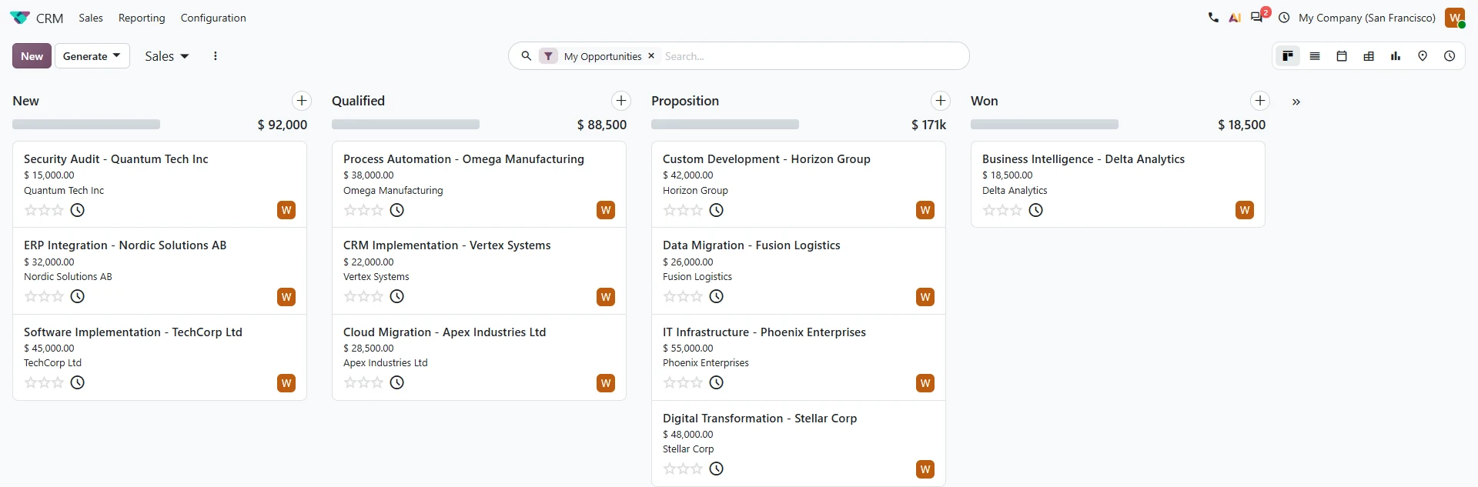Open activity clock on Business Intelligence card

point(1036,210)
